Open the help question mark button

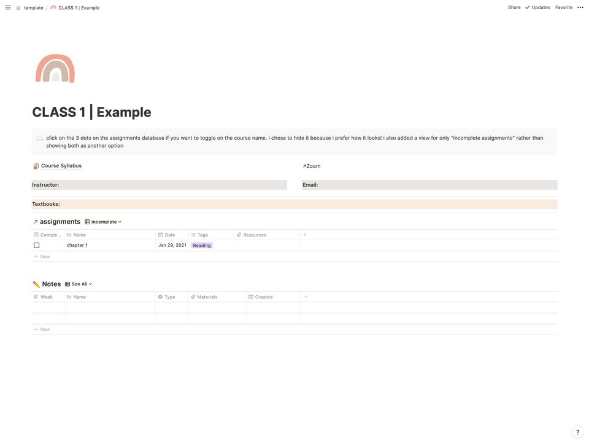pos(577,432)
